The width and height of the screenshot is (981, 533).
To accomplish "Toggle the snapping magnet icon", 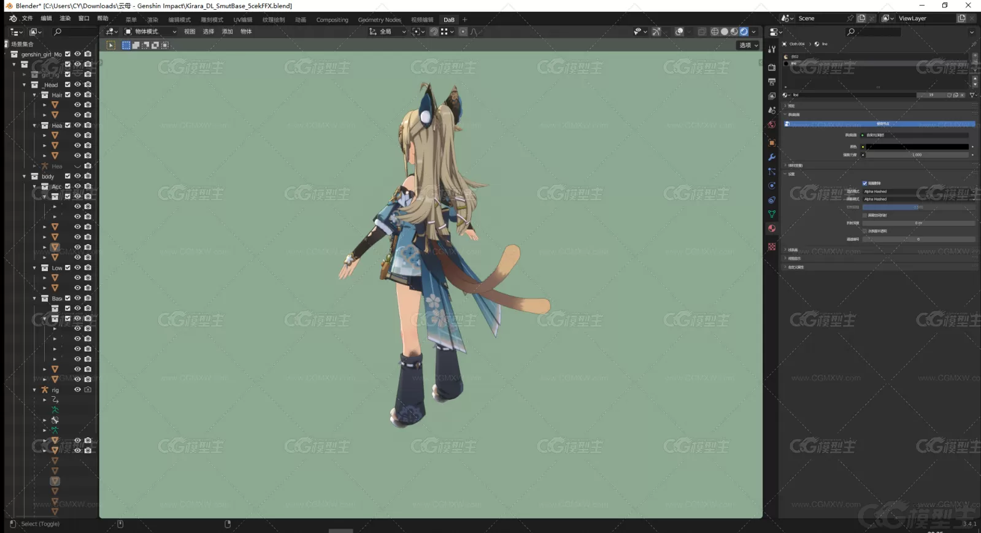I will click(434, 31).
